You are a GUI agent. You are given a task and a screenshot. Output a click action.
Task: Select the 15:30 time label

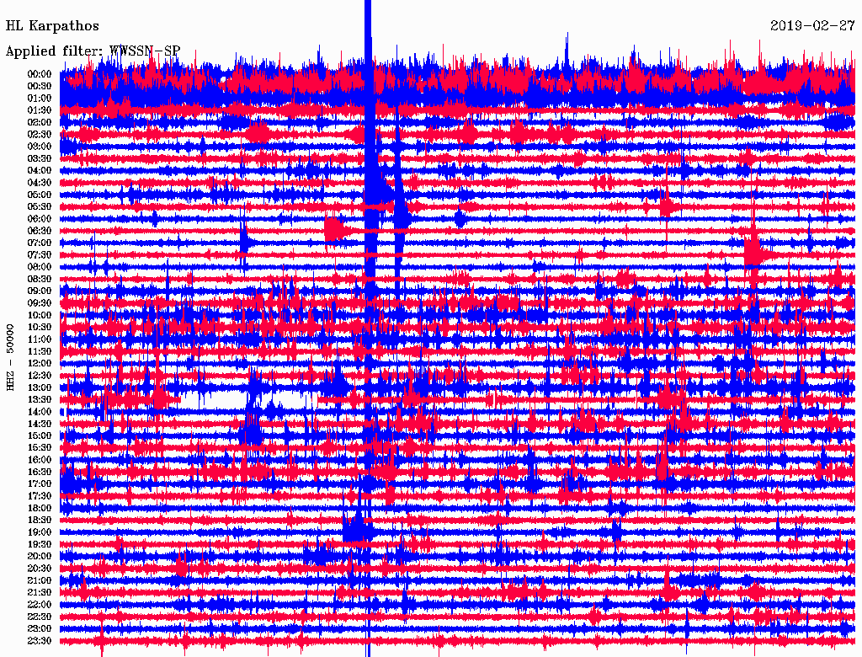pyautogui.click(x=40, y=448)
